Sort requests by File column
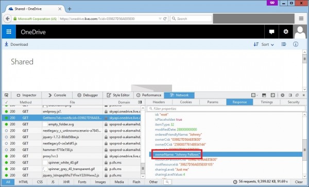The image size is (309, 187). point(72,102)
